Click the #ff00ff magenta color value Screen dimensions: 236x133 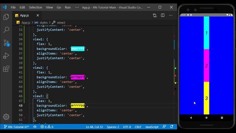click(x=78, y=77)
